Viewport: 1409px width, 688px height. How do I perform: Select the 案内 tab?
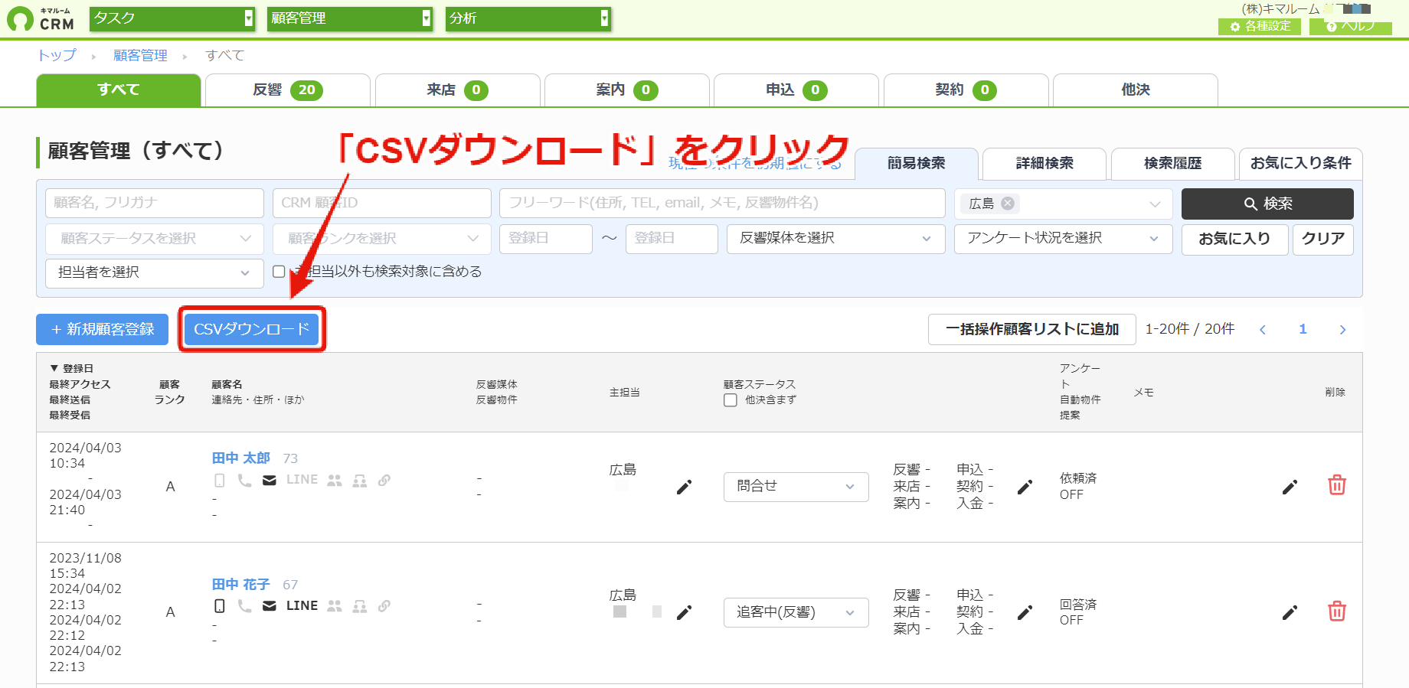pyautogui.click(x=627, y=90)
